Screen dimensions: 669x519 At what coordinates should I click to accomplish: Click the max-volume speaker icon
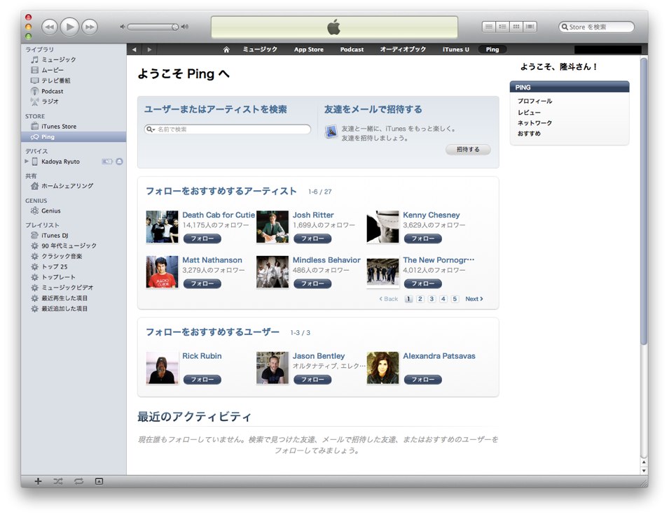tap(185, 27)
